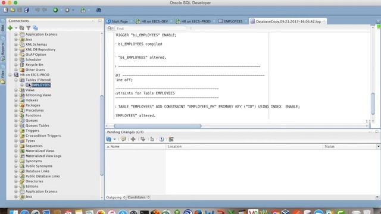Click the Terminal icon in the Dock
381x214 pixels.
tap(144, 212)
